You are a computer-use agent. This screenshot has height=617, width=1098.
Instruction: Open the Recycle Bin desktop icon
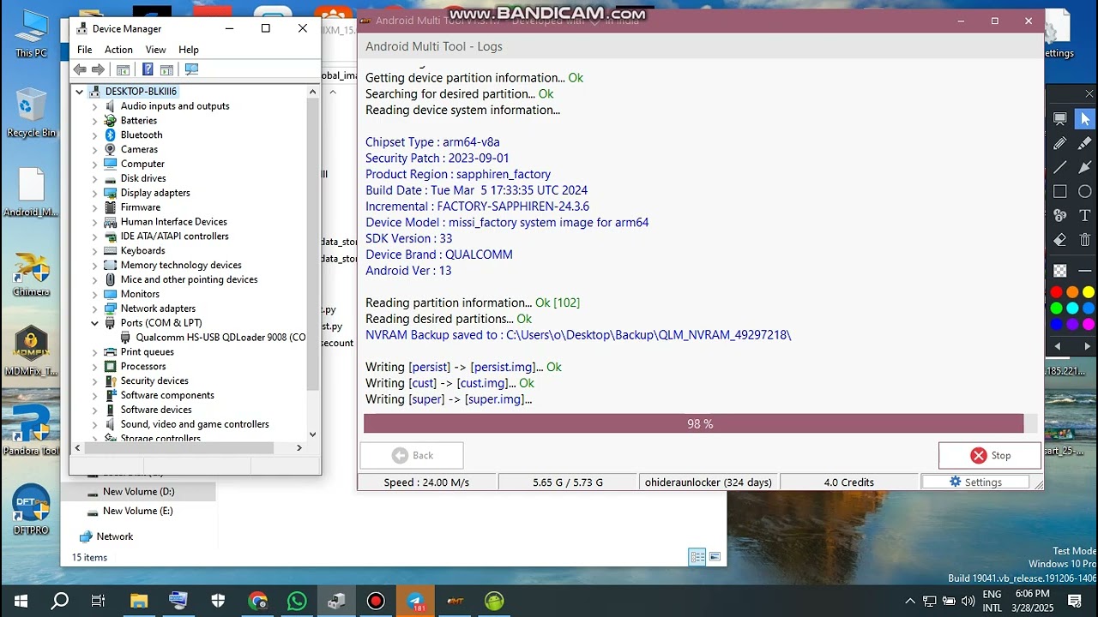(x=31, y=112)
